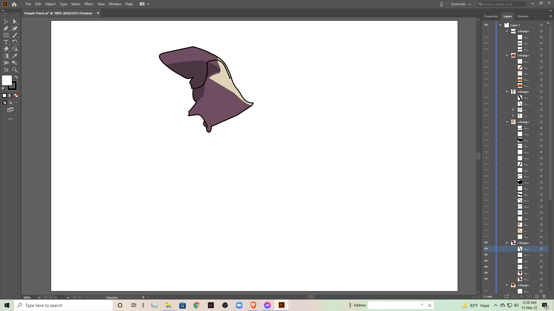The width and height of the screenshot is (554, 311).
Task: Choose the Eyedropper tool
Action: (x=15, y=56)
